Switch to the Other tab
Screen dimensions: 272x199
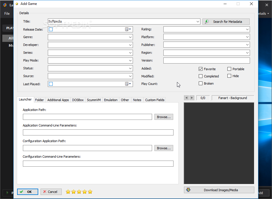pos(125,100)
